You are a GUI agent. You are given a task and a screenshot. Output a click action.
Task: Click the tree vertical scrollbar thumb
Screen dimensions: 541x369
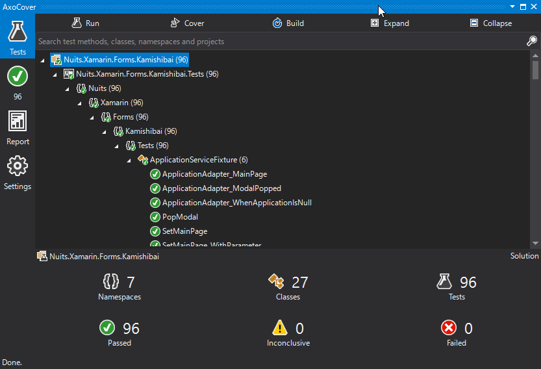[x=535, y=70]
